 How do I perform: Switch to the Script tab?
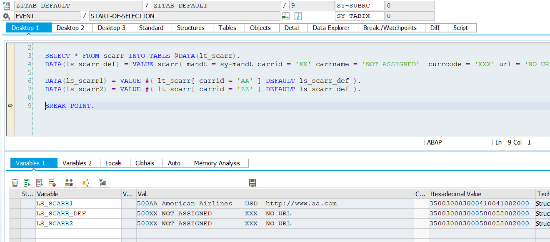(x=461, y=27)
